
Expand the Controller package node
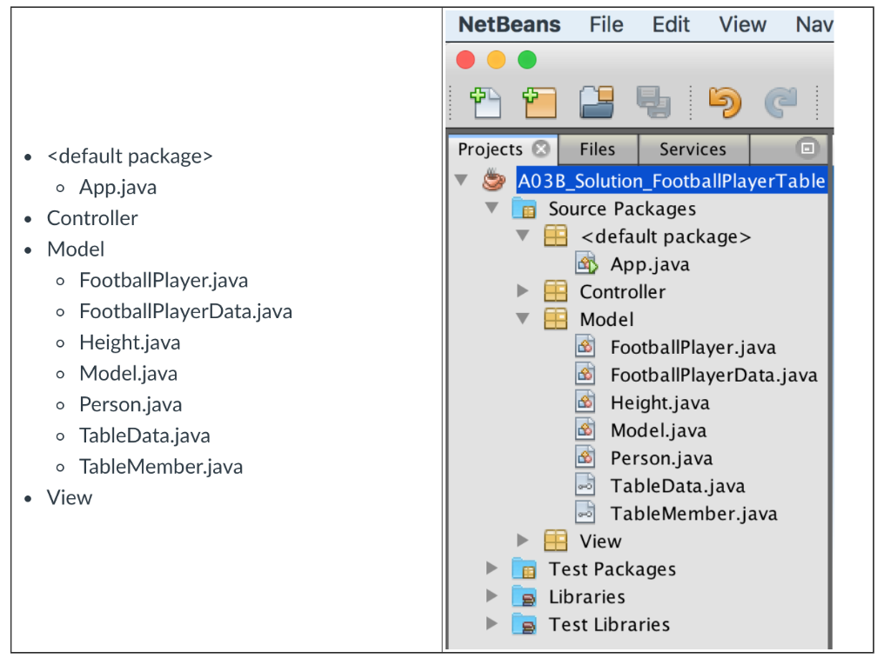tap(523, 291)
